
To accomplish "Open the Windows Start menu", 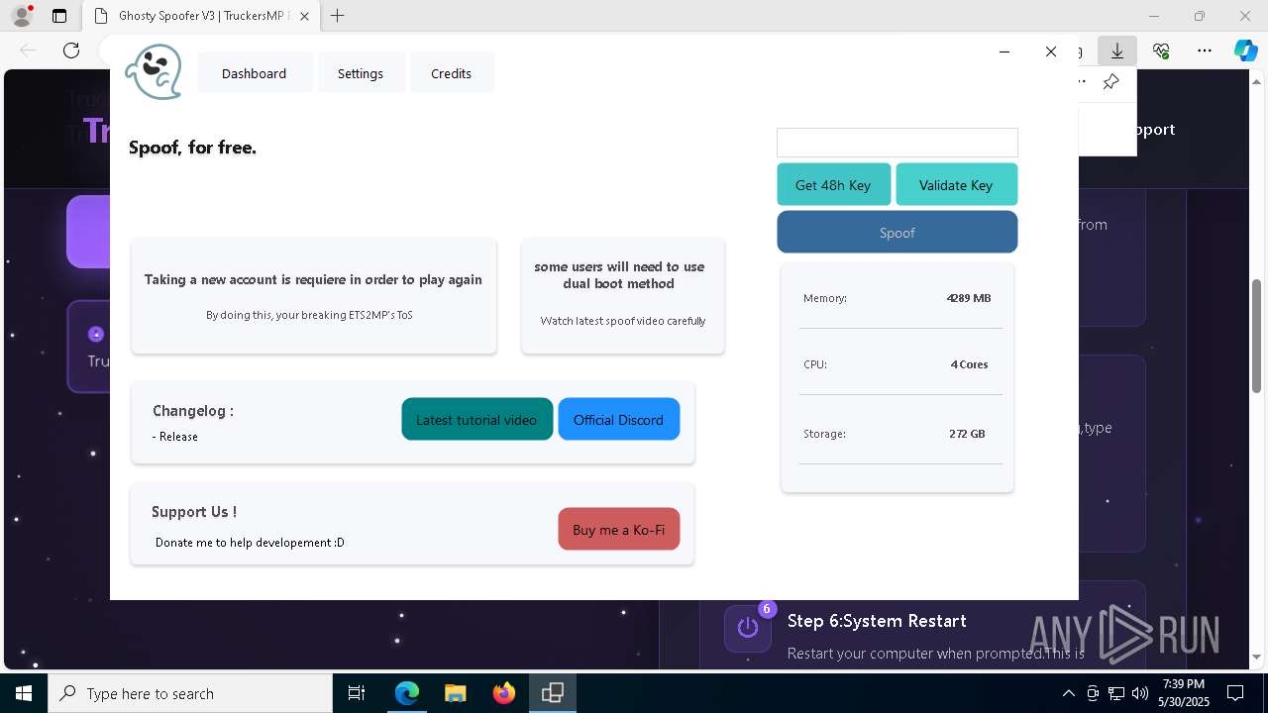I will 24,693.
